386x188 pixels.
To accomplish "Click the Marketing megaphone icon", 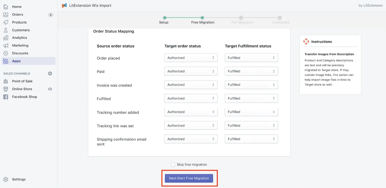I will point(6,45).
